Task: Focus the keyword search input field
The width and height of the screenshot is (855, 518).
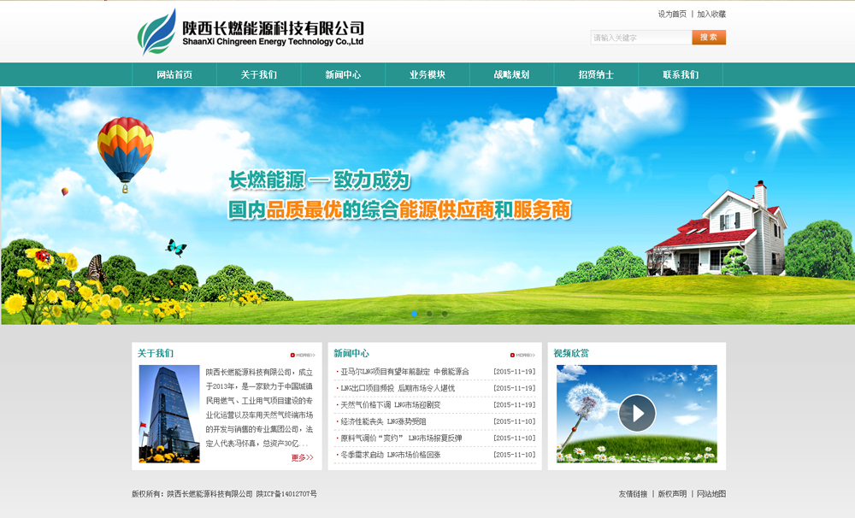Action: tap(640, 38)
